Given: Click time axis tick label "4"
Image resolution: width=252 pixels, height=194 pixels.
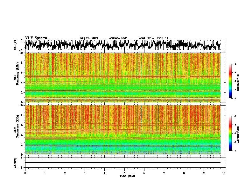Looking at the screenshot, I should [x=104, y=173].
